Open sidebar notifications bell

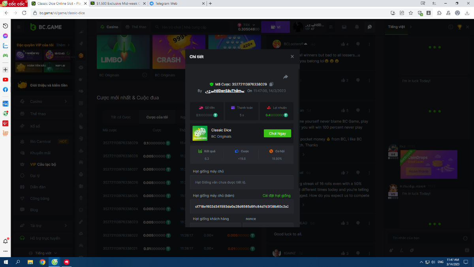point(6,241)
